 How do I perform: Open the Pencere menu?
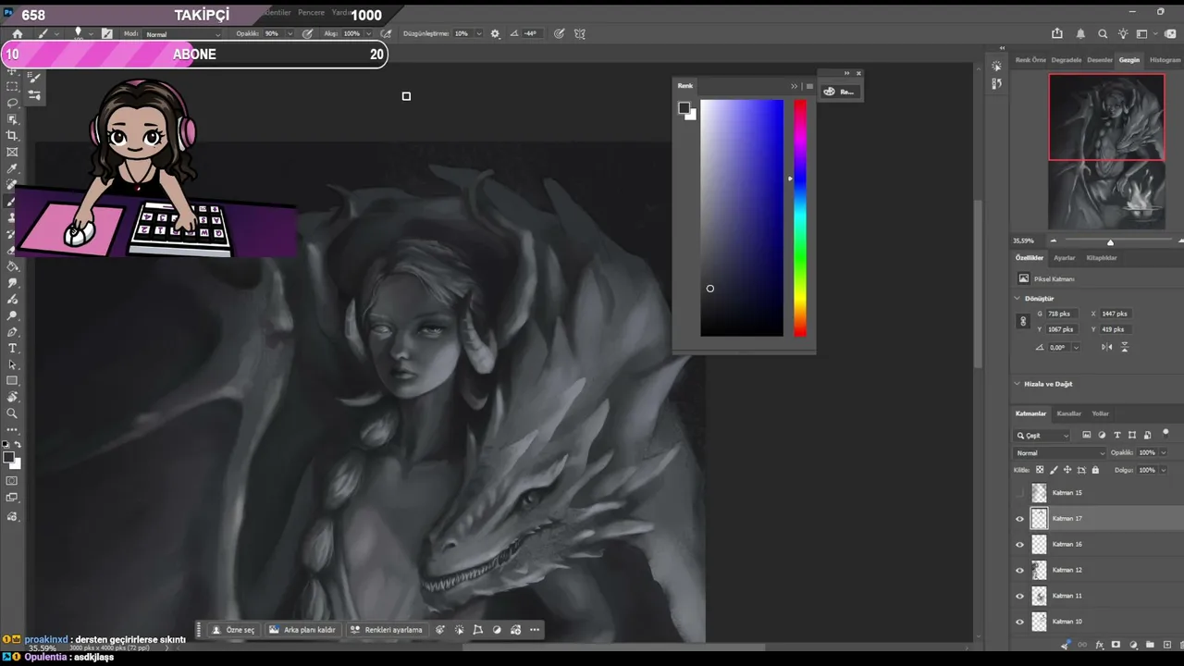[x=311, y=13]
